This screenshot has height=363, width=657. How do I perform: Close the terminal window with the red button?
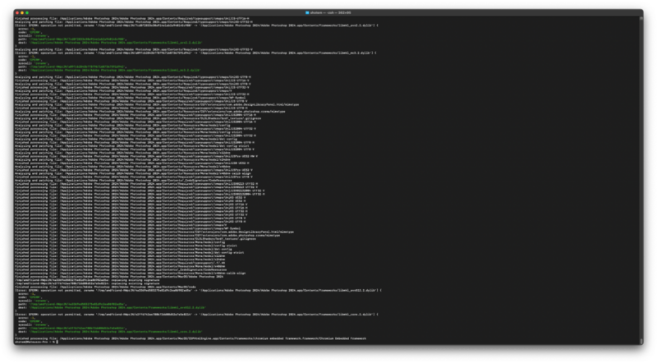pos(17,12)
